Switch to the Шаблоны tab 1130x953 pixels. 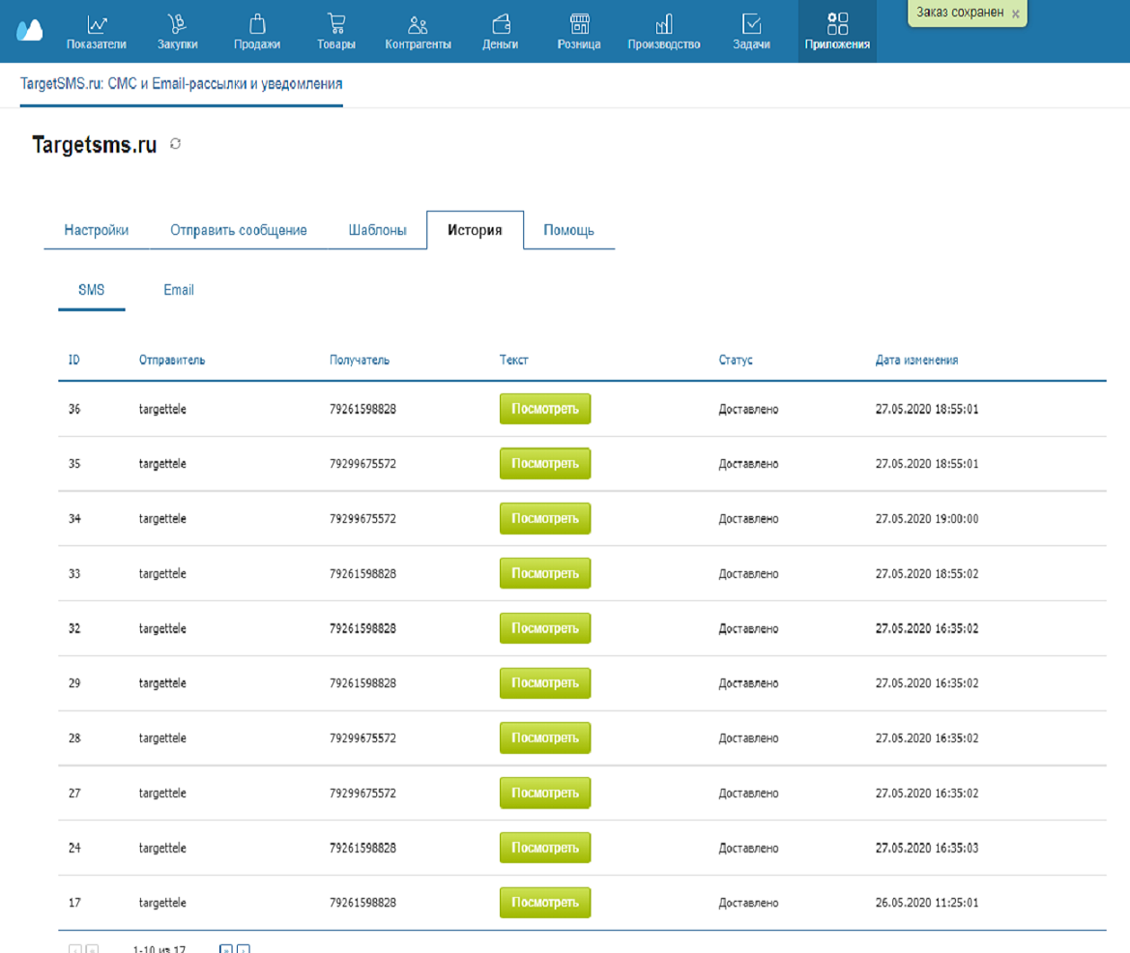pos(378,230)
